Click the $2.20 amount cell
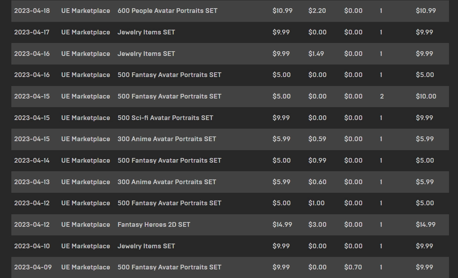 point(317,11)
